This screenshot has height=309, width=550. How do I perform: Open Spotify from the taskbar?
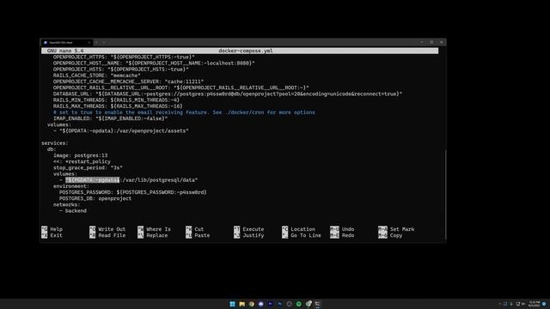(299, 304)
